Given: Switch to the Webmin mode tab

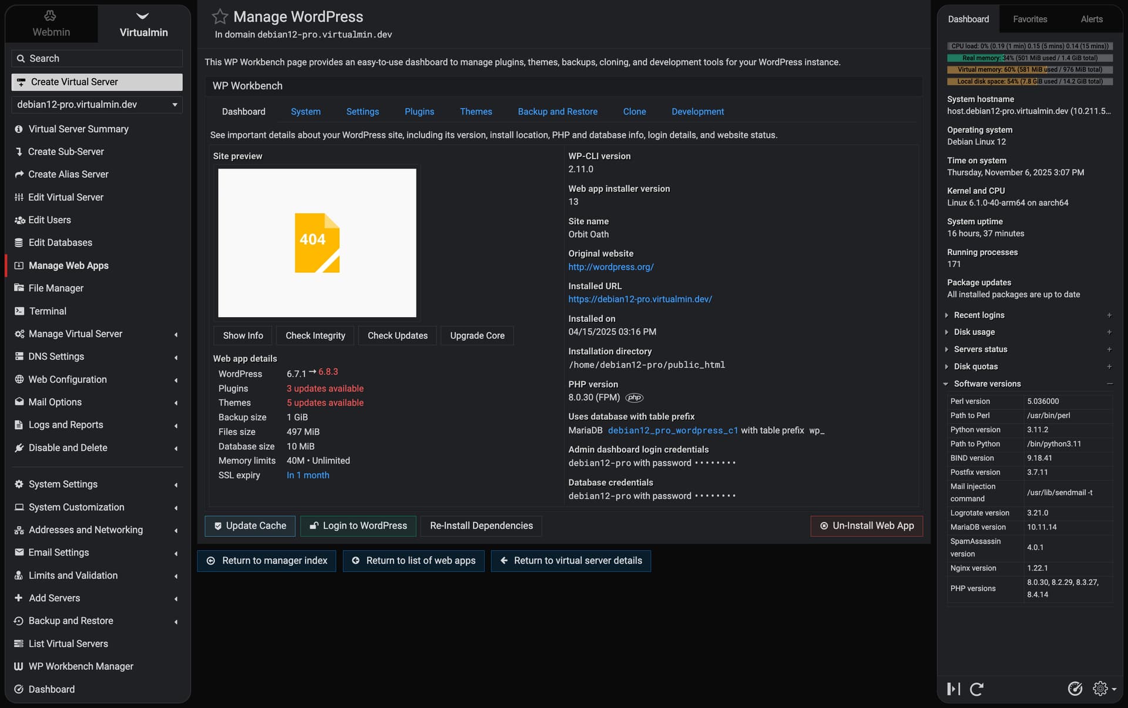Looking at the screenshot, I should [x=51, y=24].
